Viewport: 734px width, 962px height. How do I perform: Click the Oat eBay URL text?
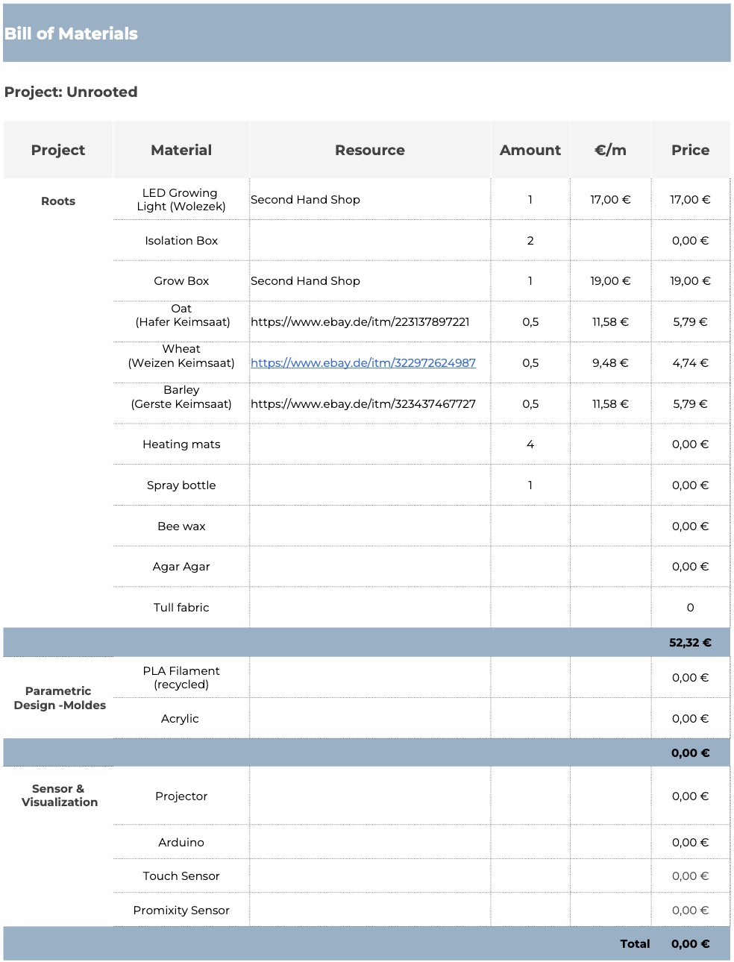[x=360, y=322]
